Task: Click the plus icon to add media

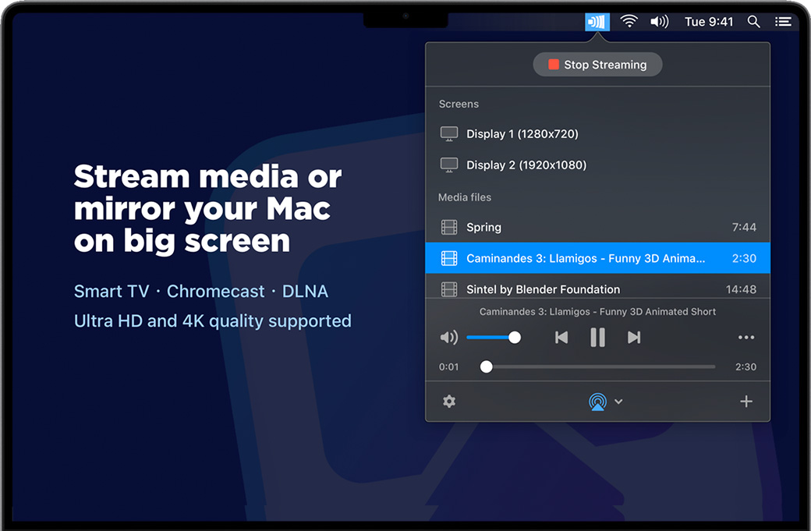Action: tap(746, 402)
